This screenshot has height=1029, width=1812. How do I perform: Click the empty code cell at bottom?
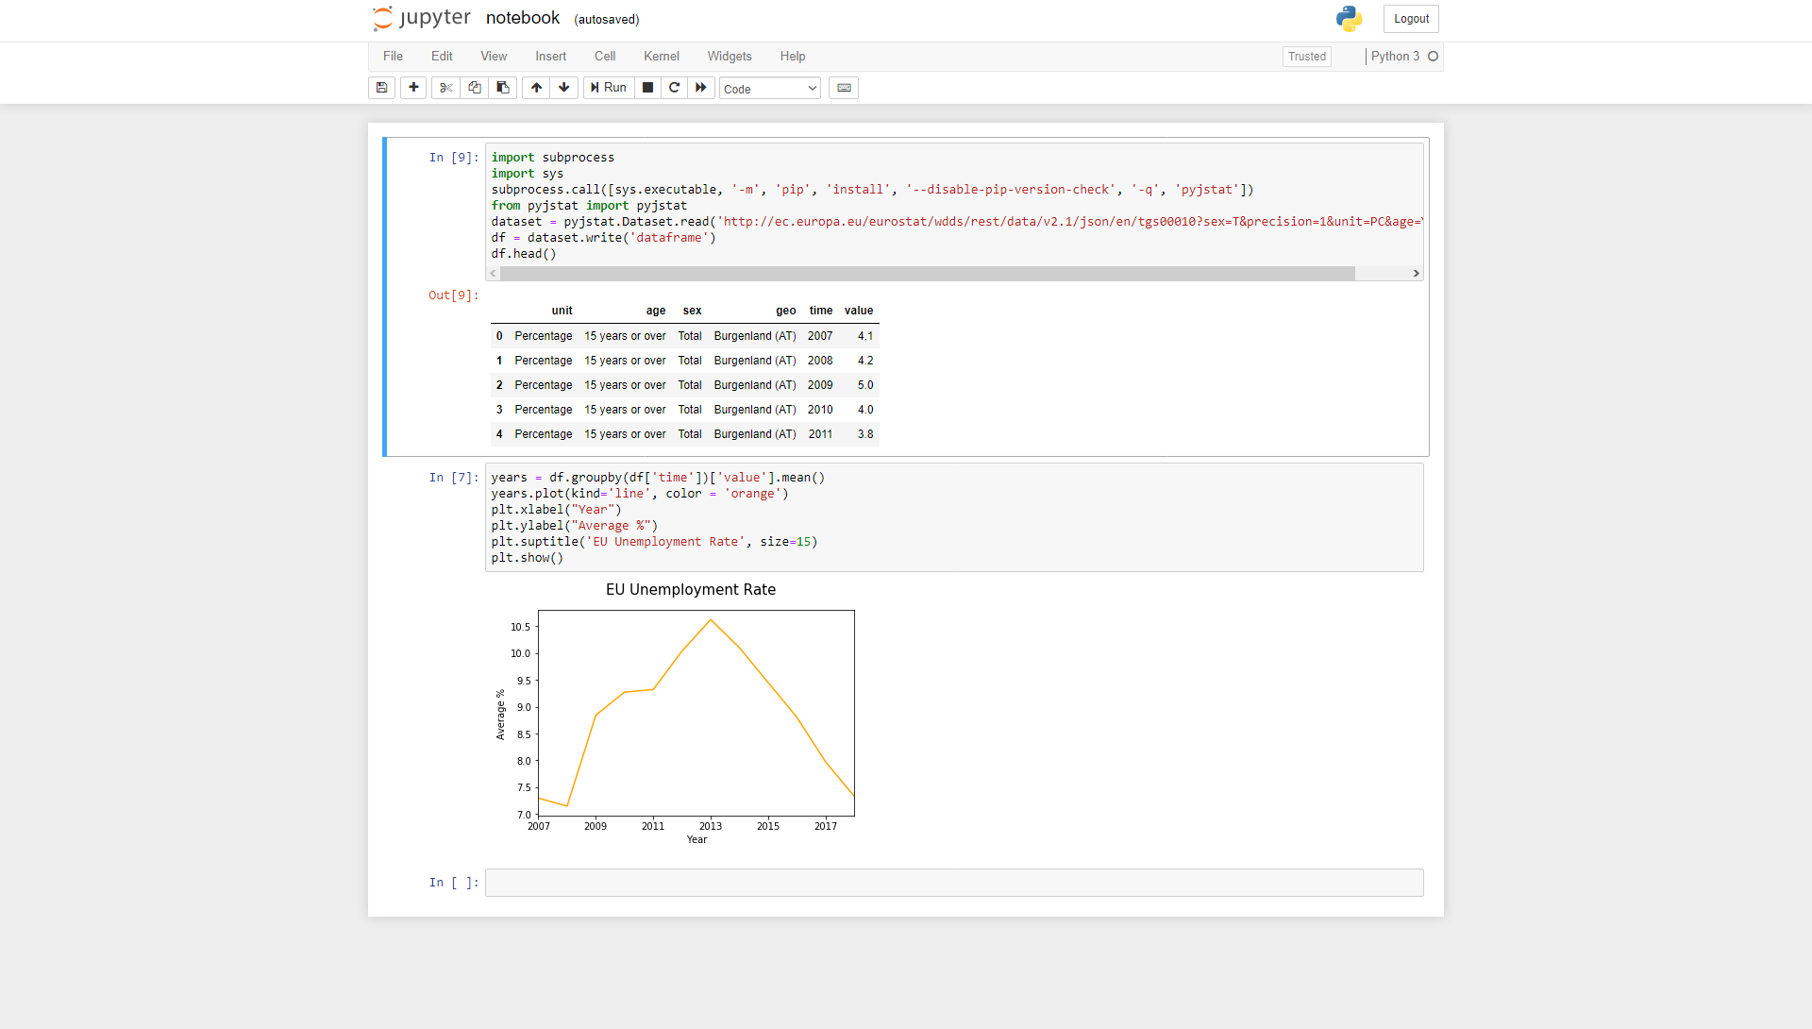point(954,883)
